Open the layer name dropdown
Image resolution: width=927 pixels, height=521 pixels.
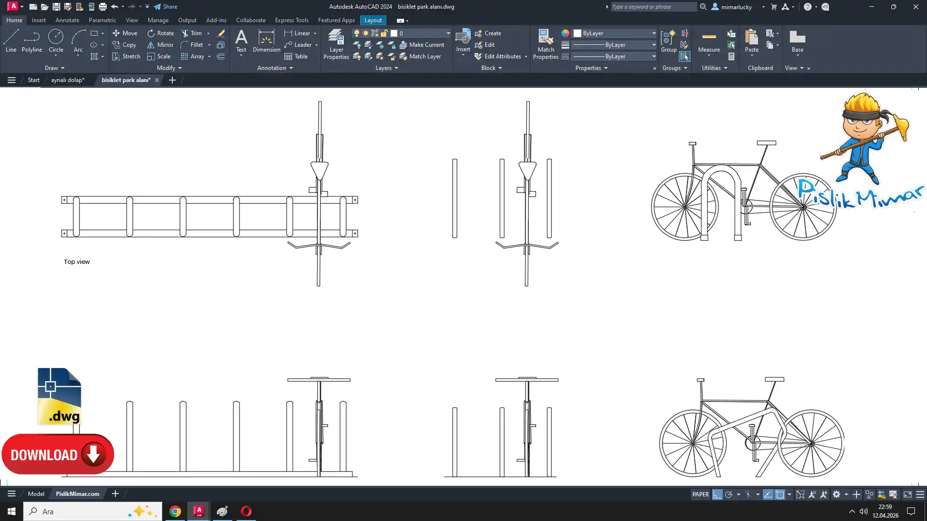(448, 33)
